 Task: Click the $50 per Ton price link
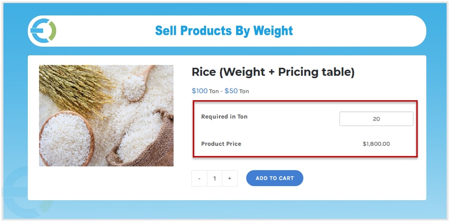(x=230, y=91)
